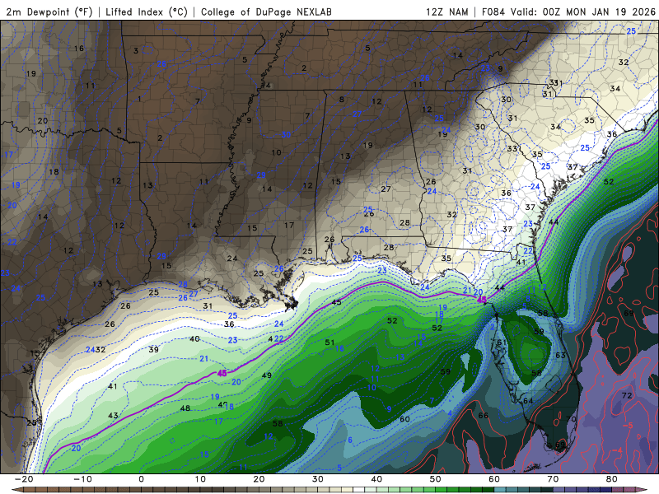Click the "Lifted Index (°C)" header text

click(147, 12)
